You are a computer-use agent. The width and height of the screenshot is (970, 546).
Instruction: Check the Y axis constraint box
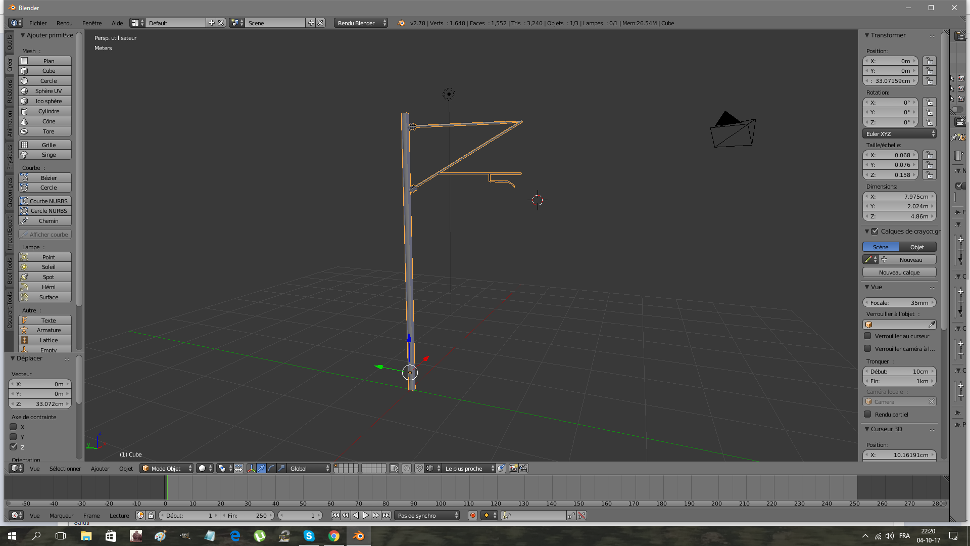pyautogui.click(x=14, y=437)
